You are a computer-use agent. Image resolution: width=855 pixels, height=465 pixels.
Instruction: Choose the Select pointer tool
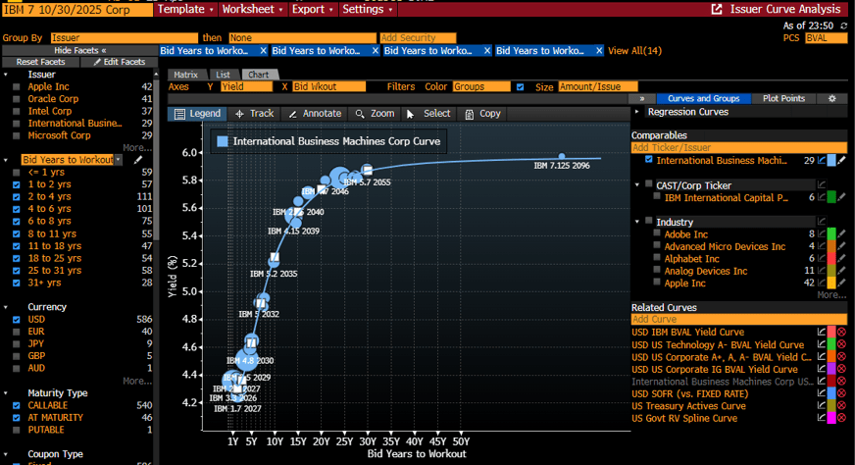(x=428, y=114)
